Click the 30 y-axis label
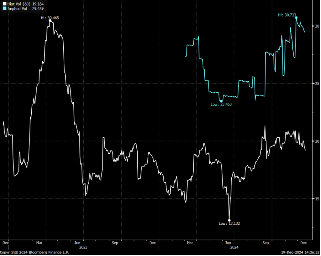The height and width of the screenshot is (256, 321). 317,26
